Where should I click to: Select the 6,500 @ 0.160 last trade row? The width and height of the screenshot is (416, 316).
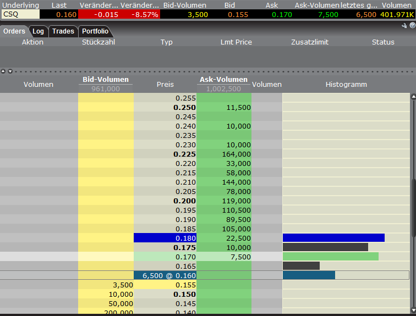(165, 275)
